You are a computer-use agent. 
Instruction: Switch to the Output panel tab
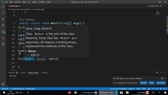tap(23, 73)
